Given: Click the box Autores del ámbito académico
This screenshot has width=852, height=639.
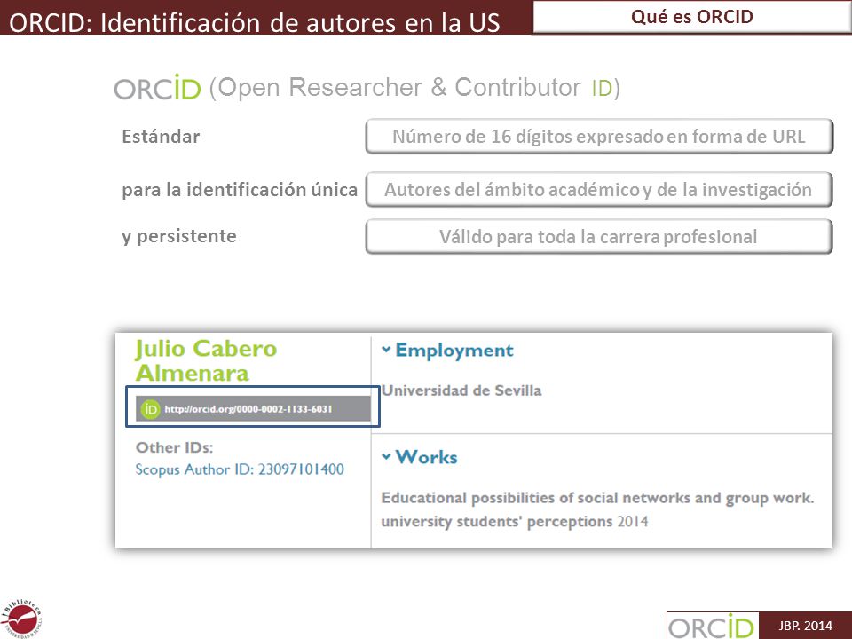Looking at the screenshot, I should 599,190.
